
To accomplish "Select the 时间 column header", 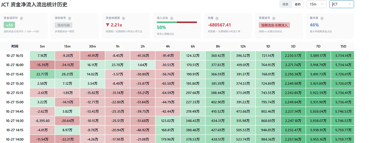I will pyautogui.click(x=15, y=46).
